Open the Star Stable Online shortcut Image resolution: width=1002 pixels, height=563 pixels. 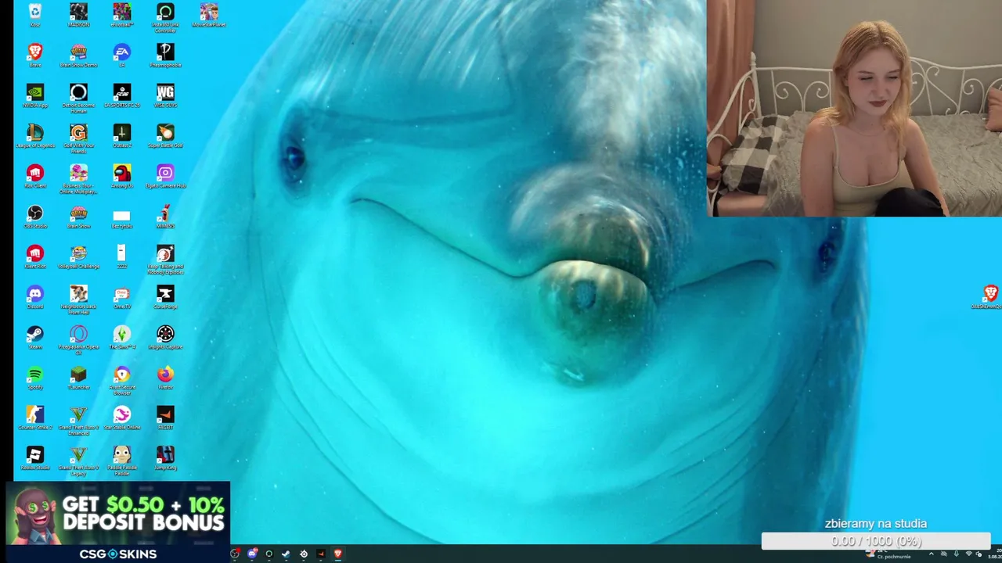click(x=121, y=418)
